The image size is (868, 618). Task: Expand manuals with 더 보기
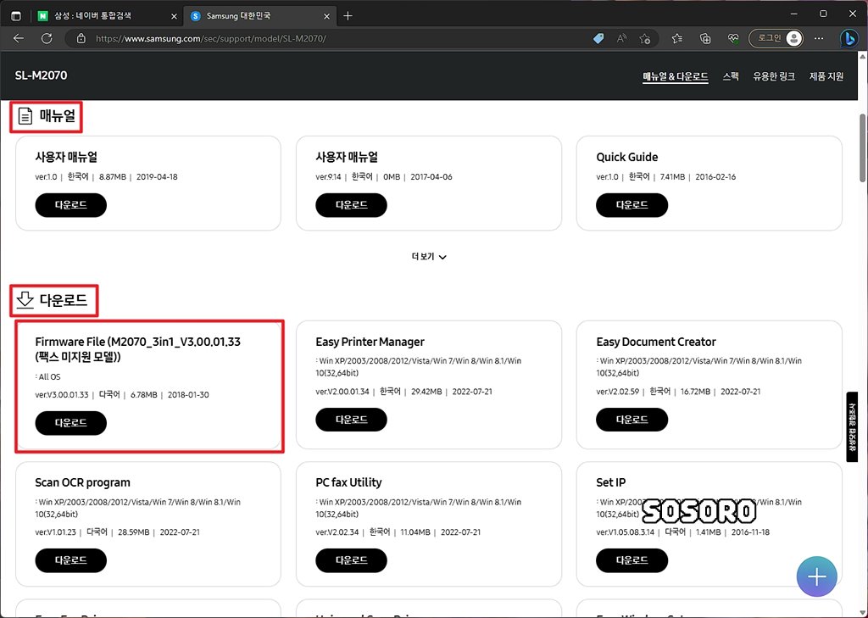coord(429,257)
